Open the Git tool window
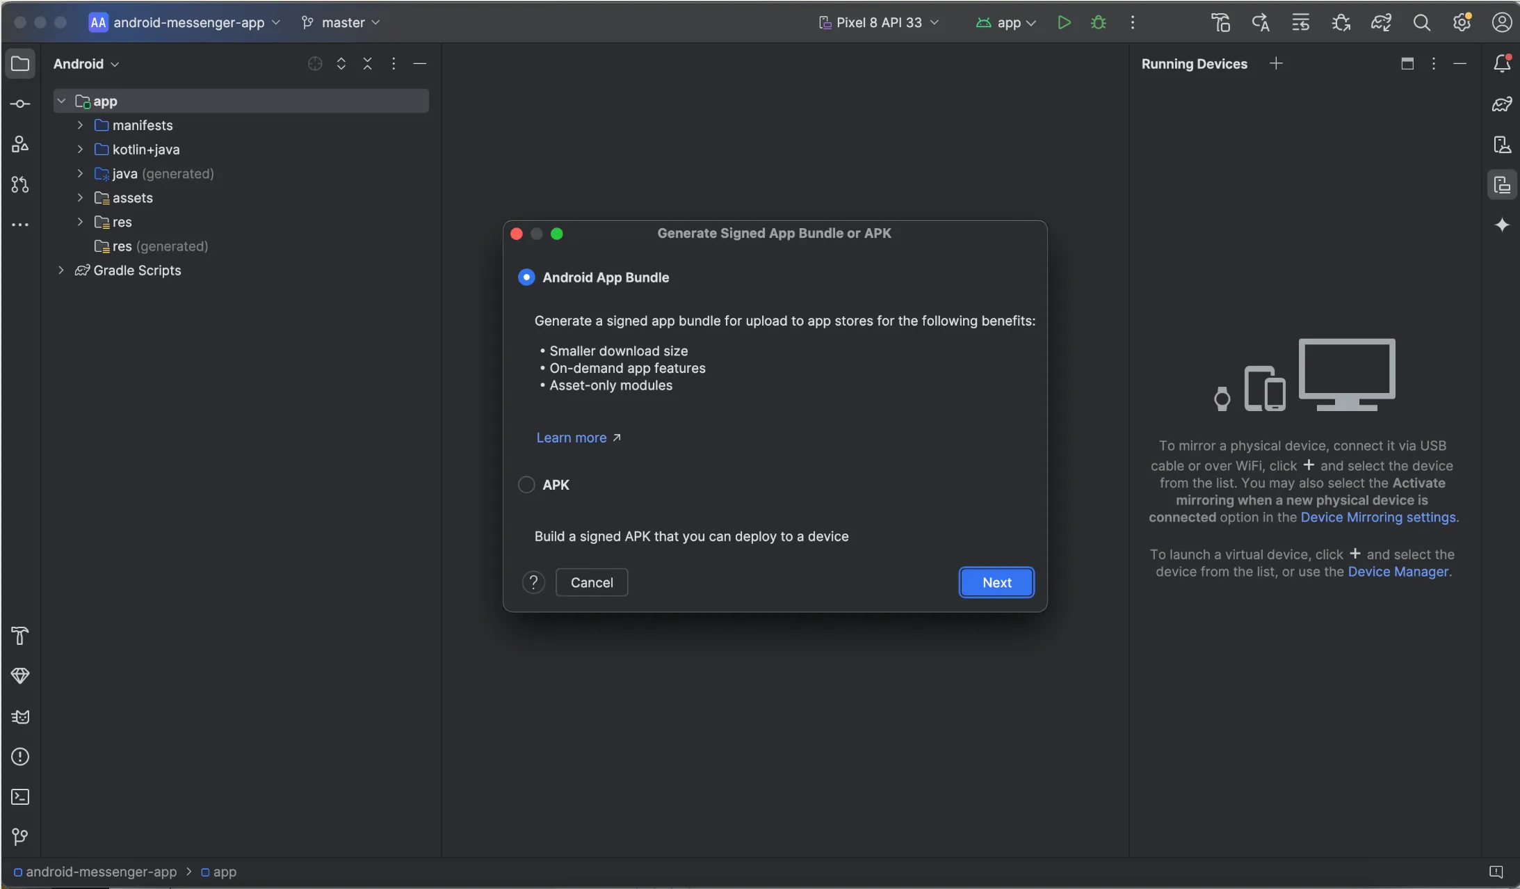The image size is (1520, 889). point(20,837)
